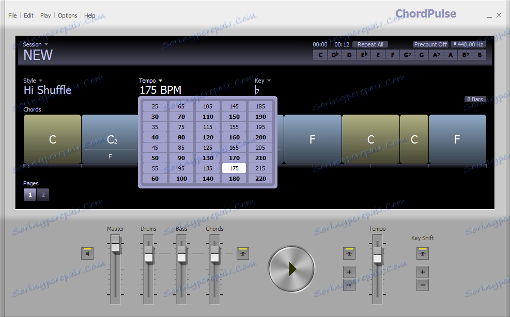Screen dimensions: 510x317
Task: Increase tempo with the plus button
Action: coord(349,272)
